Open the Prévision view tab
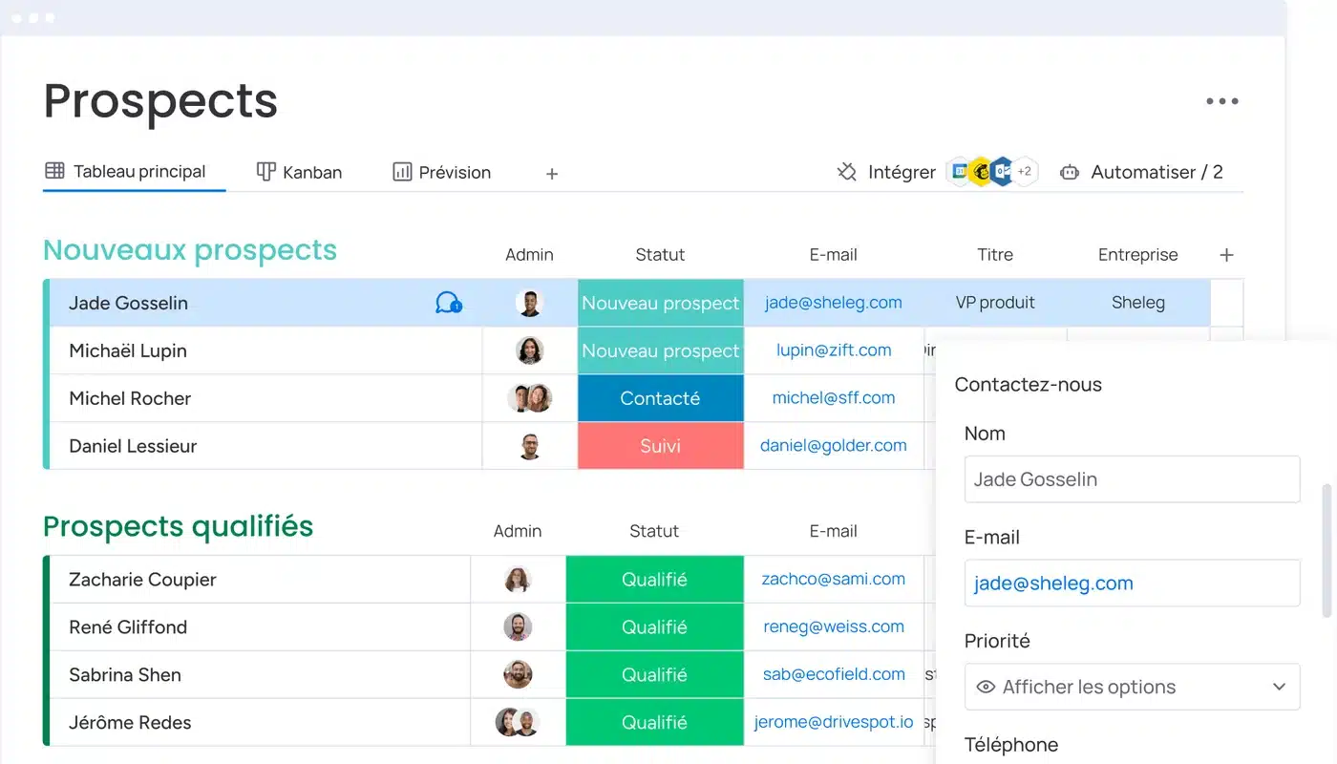Viewport: 1337px width, 764px height. pyautogui.click(x=441, y=173)
